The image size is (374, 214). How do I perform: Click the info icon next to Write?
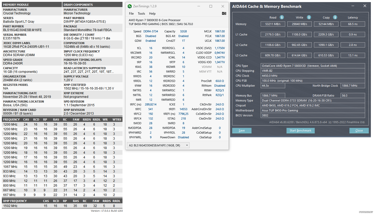click(x=309, y=17)
